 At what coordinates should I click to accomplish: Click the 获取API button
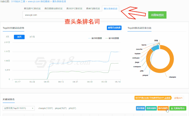pos(178,98)
